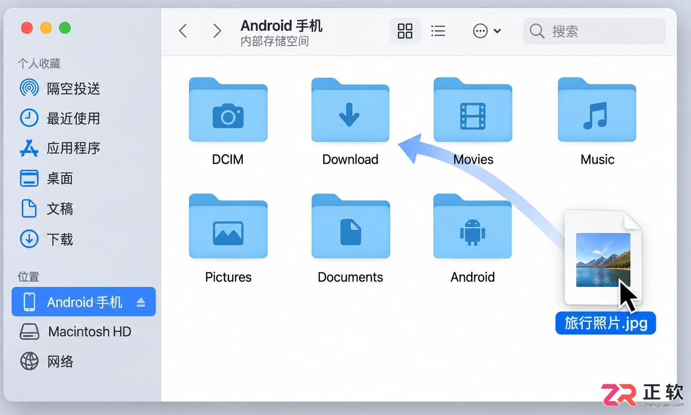Viewport: 691px width, 415px height.
Task: Open the Music folder
Action: coord(597,110)
